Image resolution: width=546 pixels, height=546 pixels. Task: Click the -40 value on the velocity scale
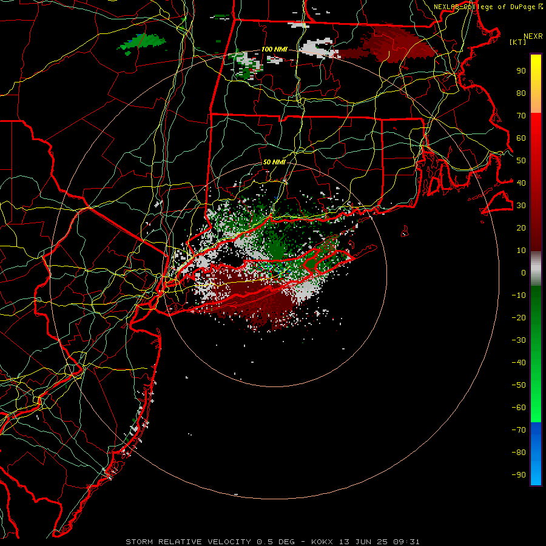519,363
